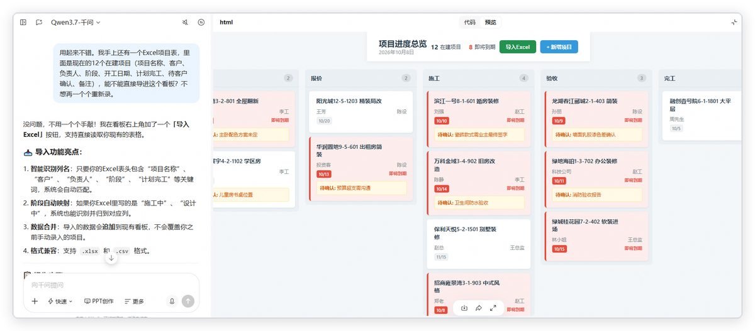Click the 项目进度总览 title
Image resolution: width=755 pixels, height=331 pixels.
pyautogui.click(x=403, y=44)
